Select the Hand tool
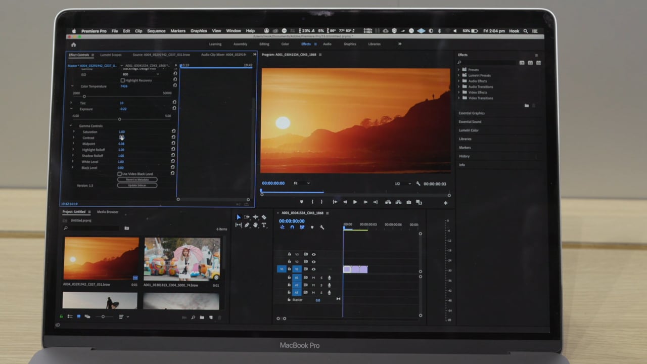647x364 pixels. 255,225
